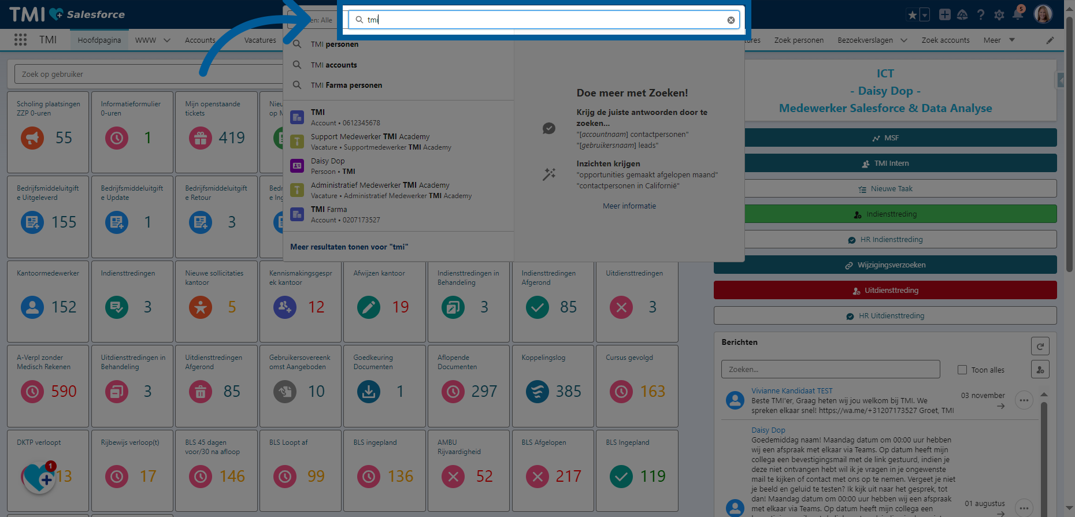Screen dimensions: 1075x517
Task: Clear the search text with the X icon
Action: click(731, 20)
